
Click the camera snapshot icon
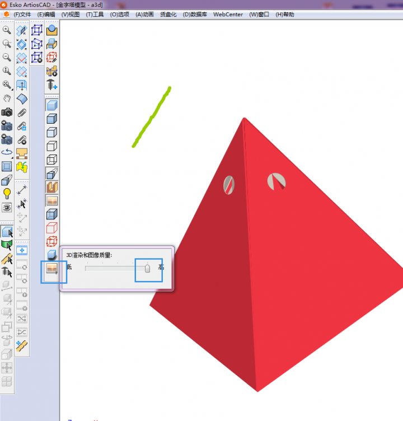click(7, 111)
